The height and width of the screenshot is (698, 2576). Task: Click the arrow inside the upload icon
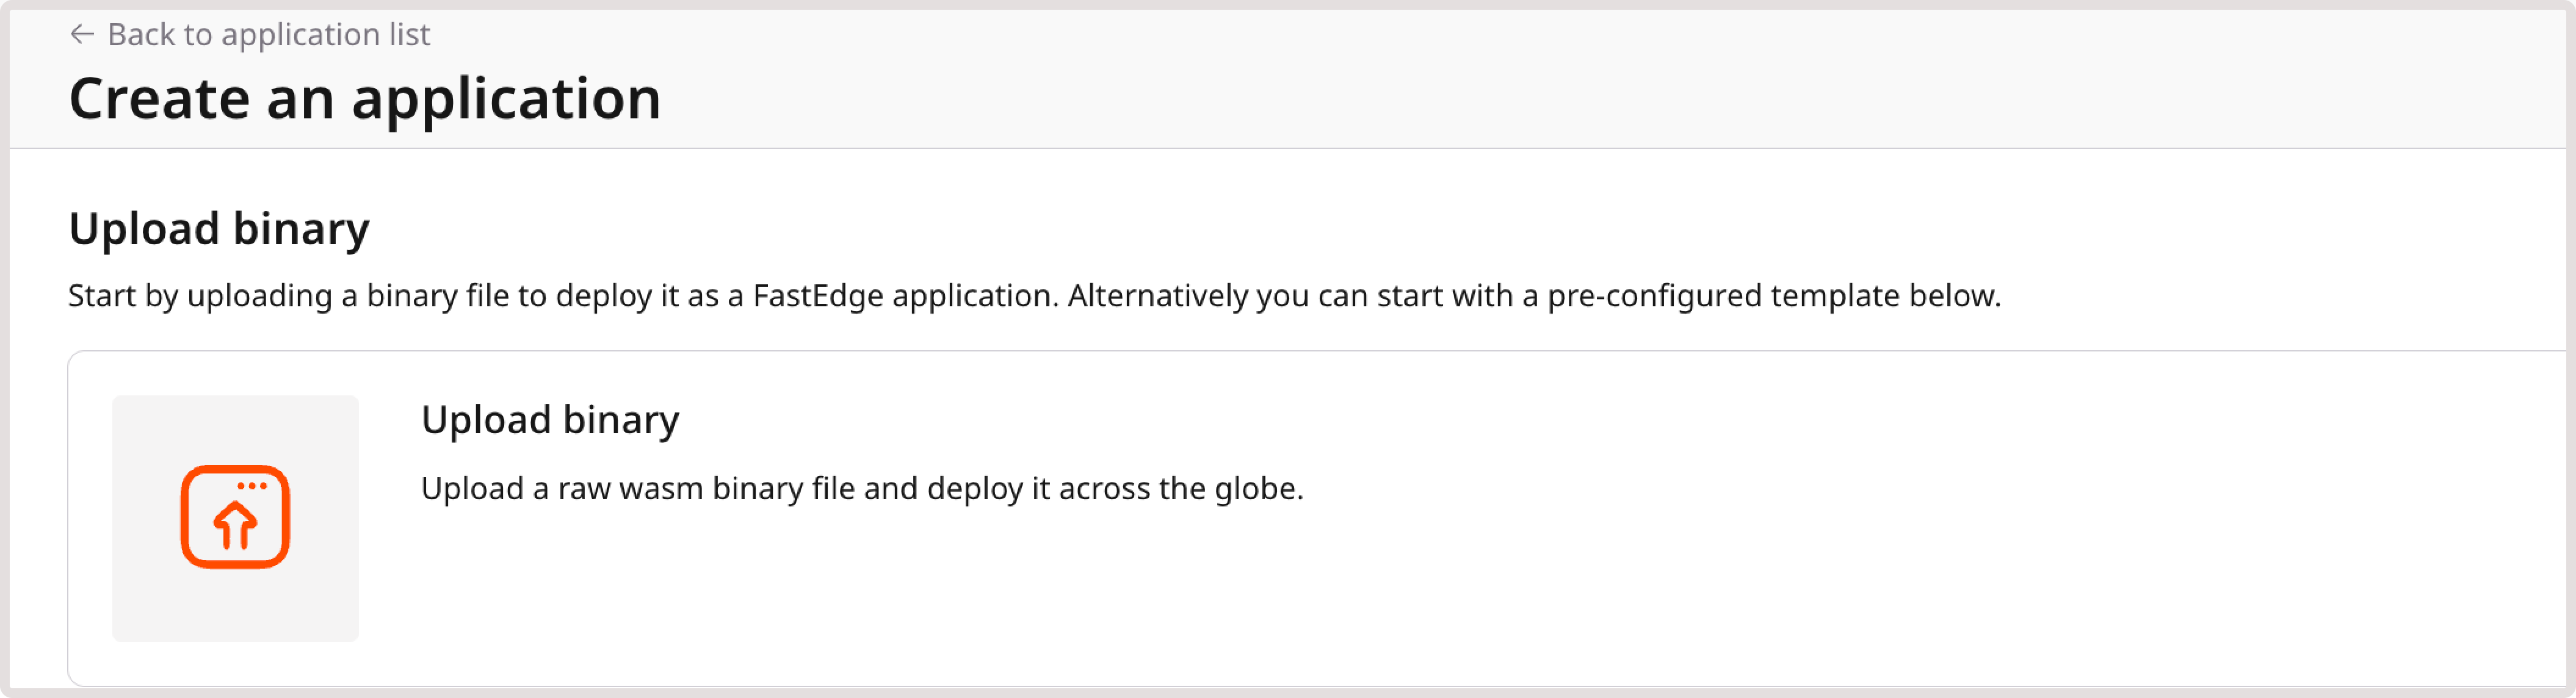pyautogui.click(x=236, y=525)
